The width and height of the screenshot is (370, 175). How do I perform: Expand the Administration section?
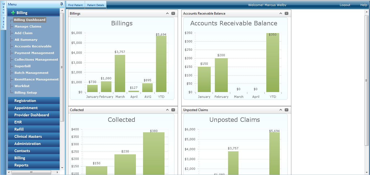coord(34,144)
